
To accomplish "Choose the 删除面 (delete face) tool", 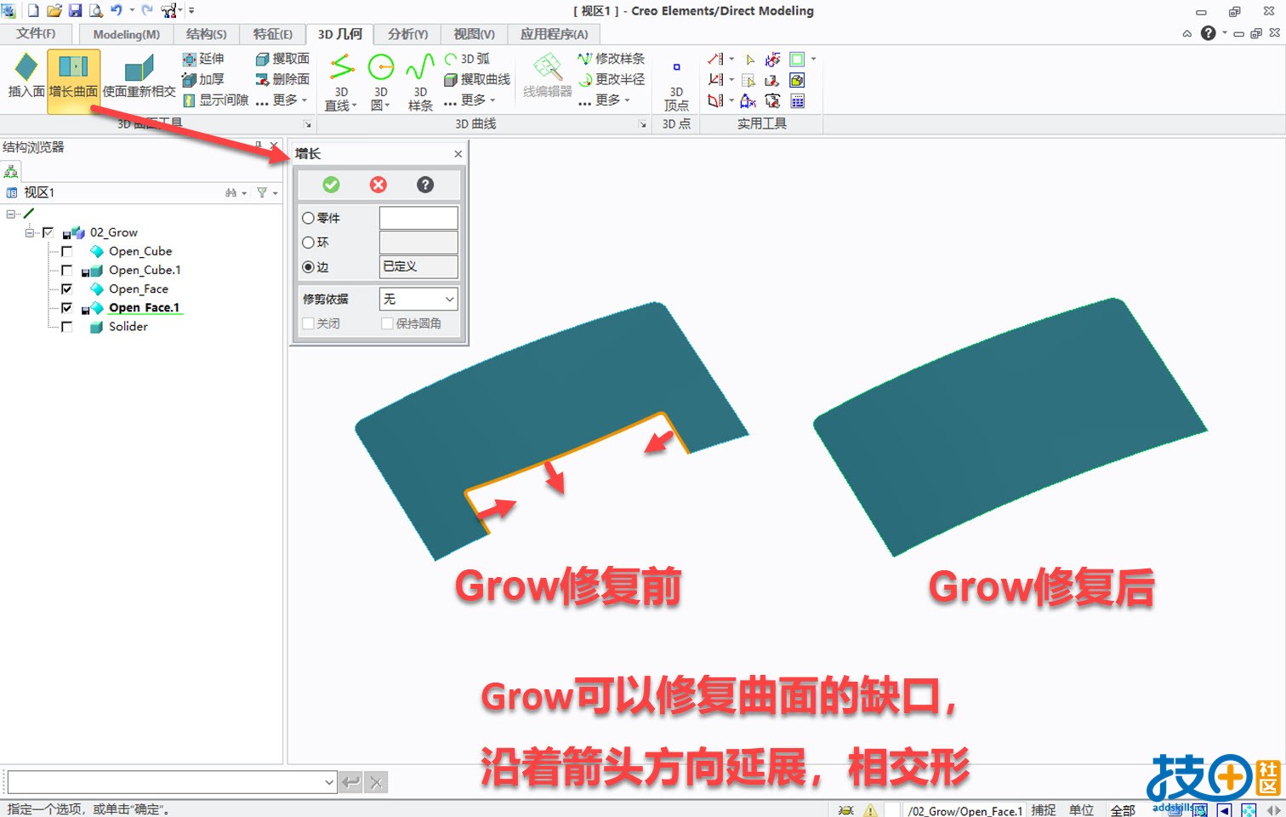I will [x=282, y=79].
